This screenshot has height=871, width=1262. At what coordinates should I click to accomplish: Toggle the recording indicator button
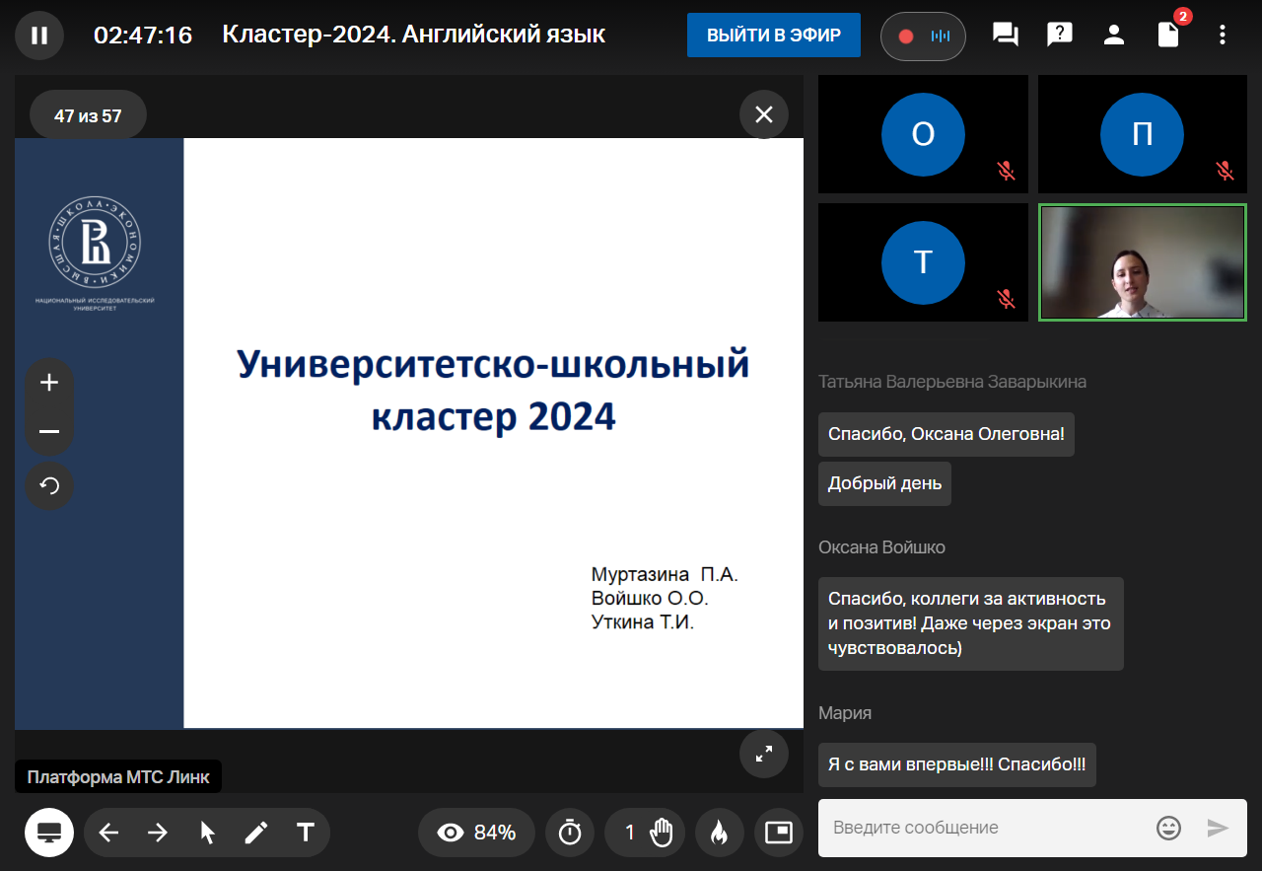(923, 36)
